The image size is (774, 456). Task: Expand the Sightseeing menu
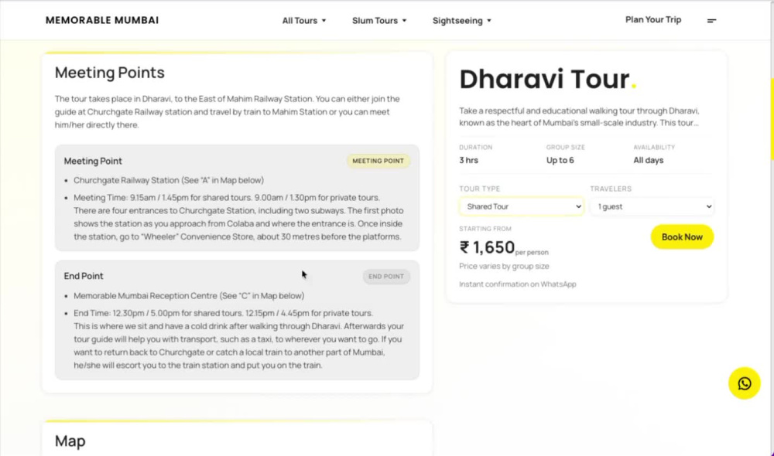tap(462, 20)
